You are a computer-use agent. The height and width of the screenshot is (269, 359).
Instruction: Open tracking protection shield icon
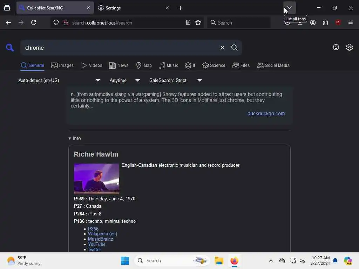56,22
